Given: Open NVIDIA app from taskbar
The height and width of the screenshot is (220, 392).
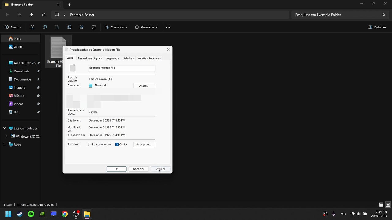Looking at the screenshot, I should (x=42, y=214).
